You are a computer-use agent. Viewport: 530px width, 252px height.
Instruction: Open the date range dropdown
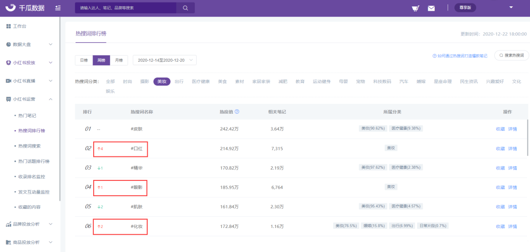(164, 60)
